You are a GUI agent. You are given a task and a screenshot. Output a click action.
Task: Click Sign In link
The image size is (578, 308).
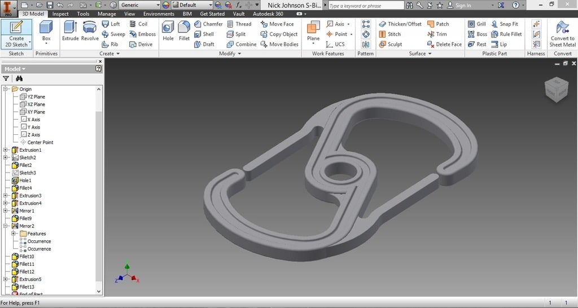point(463,5)
